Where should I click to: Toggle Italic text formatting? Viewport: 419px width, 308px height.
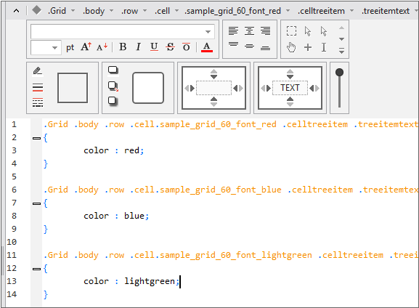[138, 47]
